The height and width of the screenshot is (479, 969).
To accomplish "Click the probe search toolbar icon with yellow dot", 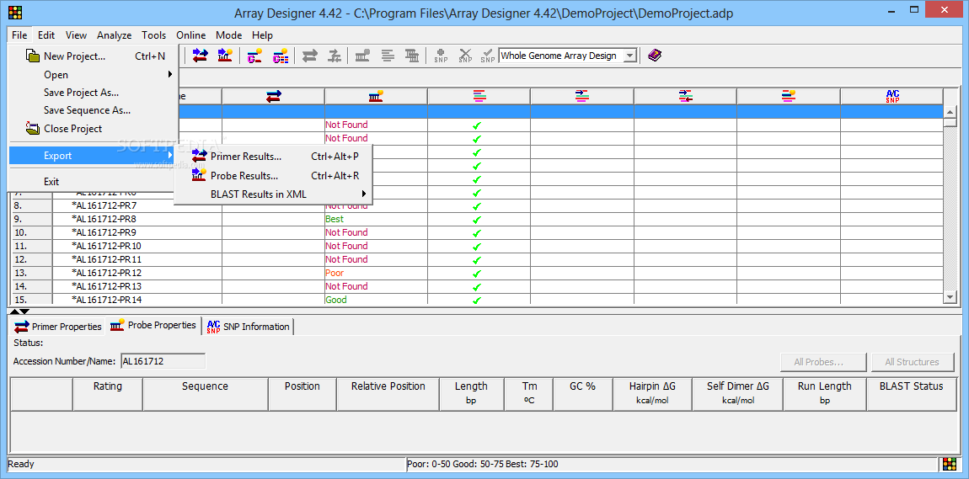I will 225,56.
